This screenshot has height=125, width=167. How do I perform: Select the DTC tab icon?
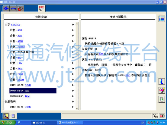[42, 8]
